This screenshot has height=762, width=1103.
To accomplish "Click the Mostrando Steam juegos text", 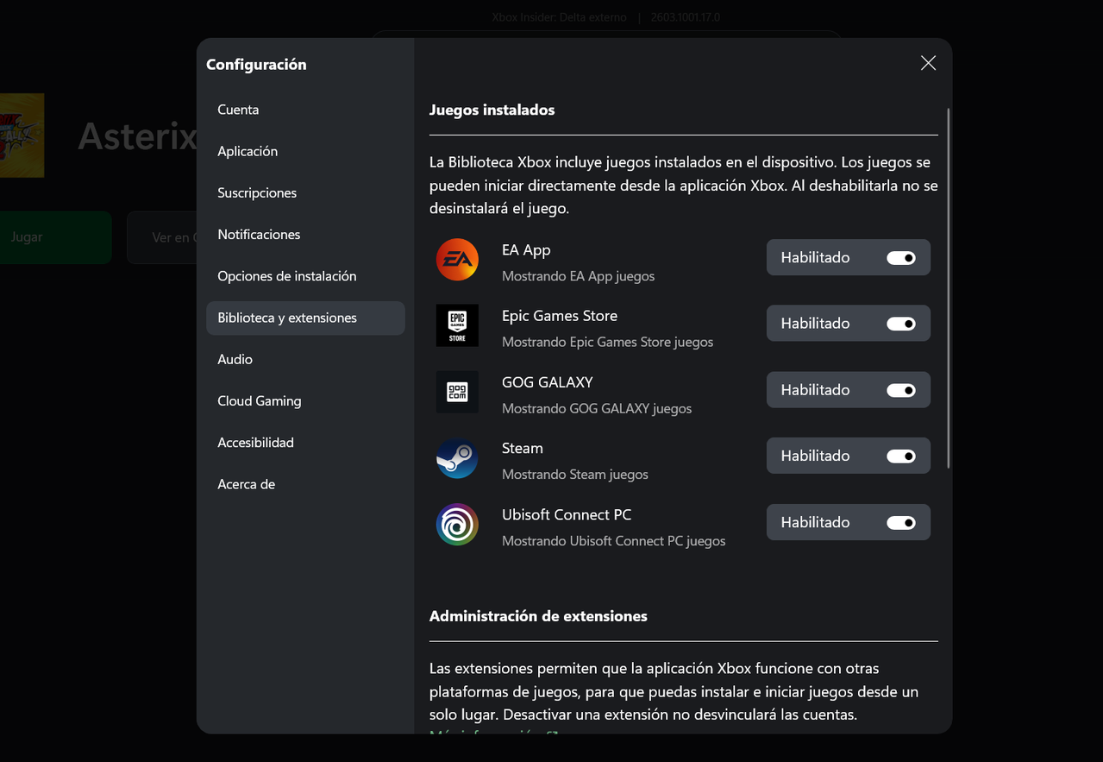I will (575, 475).
